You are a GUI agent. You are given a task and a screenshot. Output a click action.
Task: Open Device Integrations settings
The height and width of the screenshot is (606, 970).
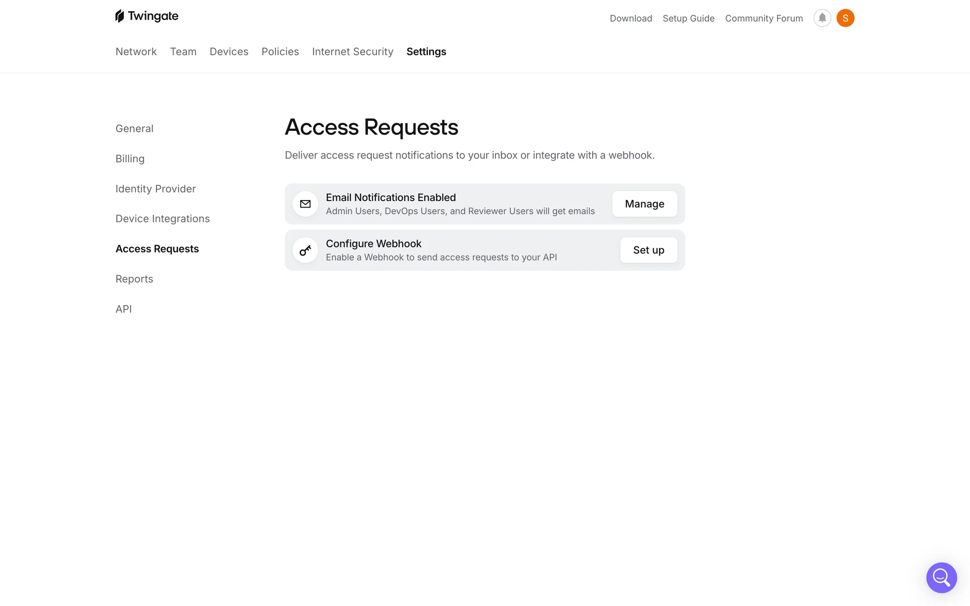(x=163, y=219)
